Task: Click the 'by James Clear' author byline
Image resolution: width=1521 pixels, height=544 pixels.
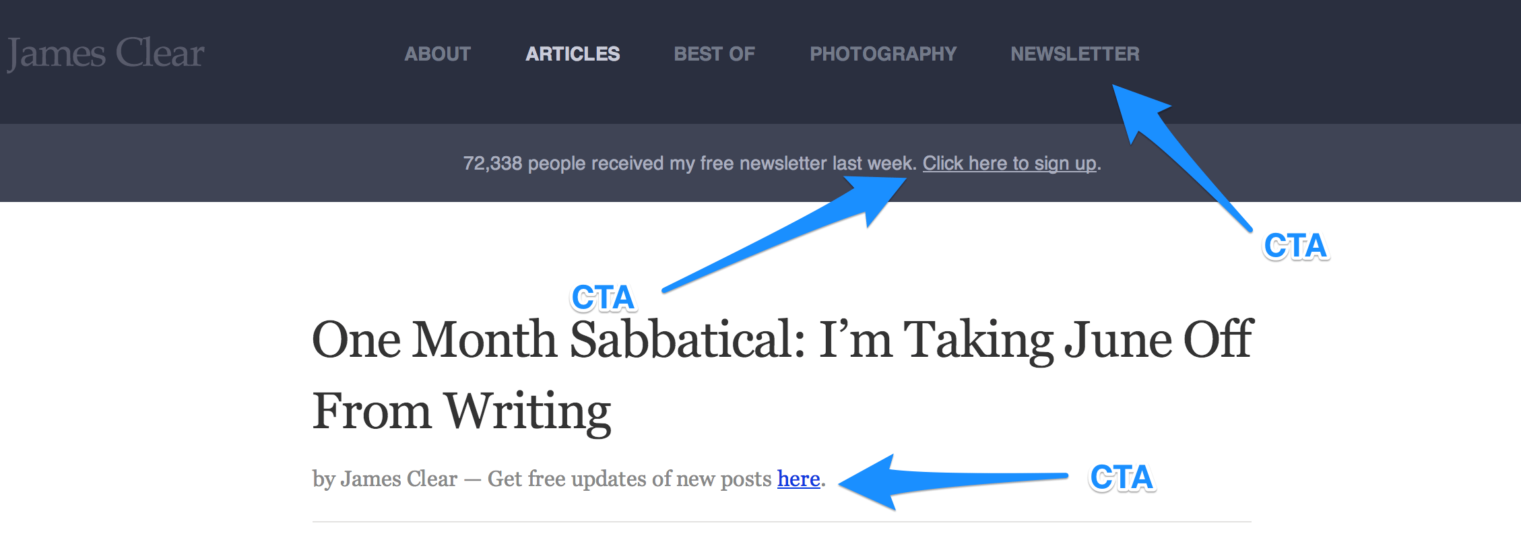Action: point(385,479)
